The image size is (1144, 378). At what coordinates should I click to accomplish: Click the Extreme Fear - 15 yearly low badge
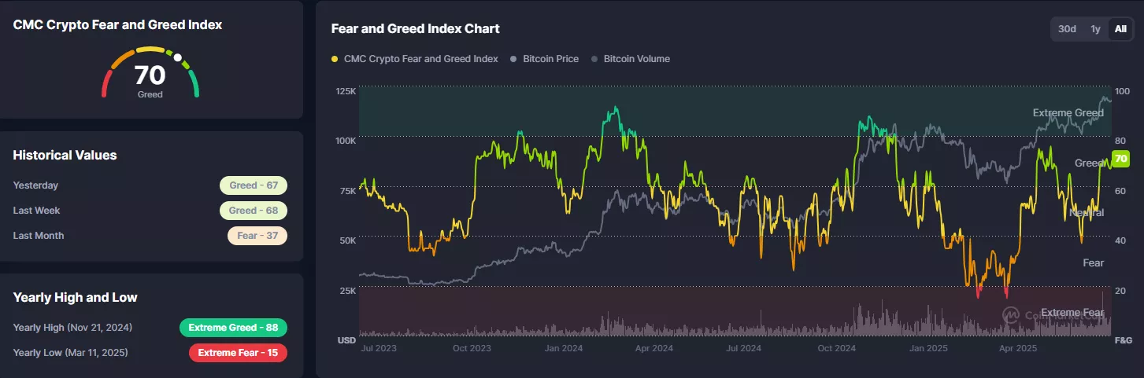tap(238, 353)
